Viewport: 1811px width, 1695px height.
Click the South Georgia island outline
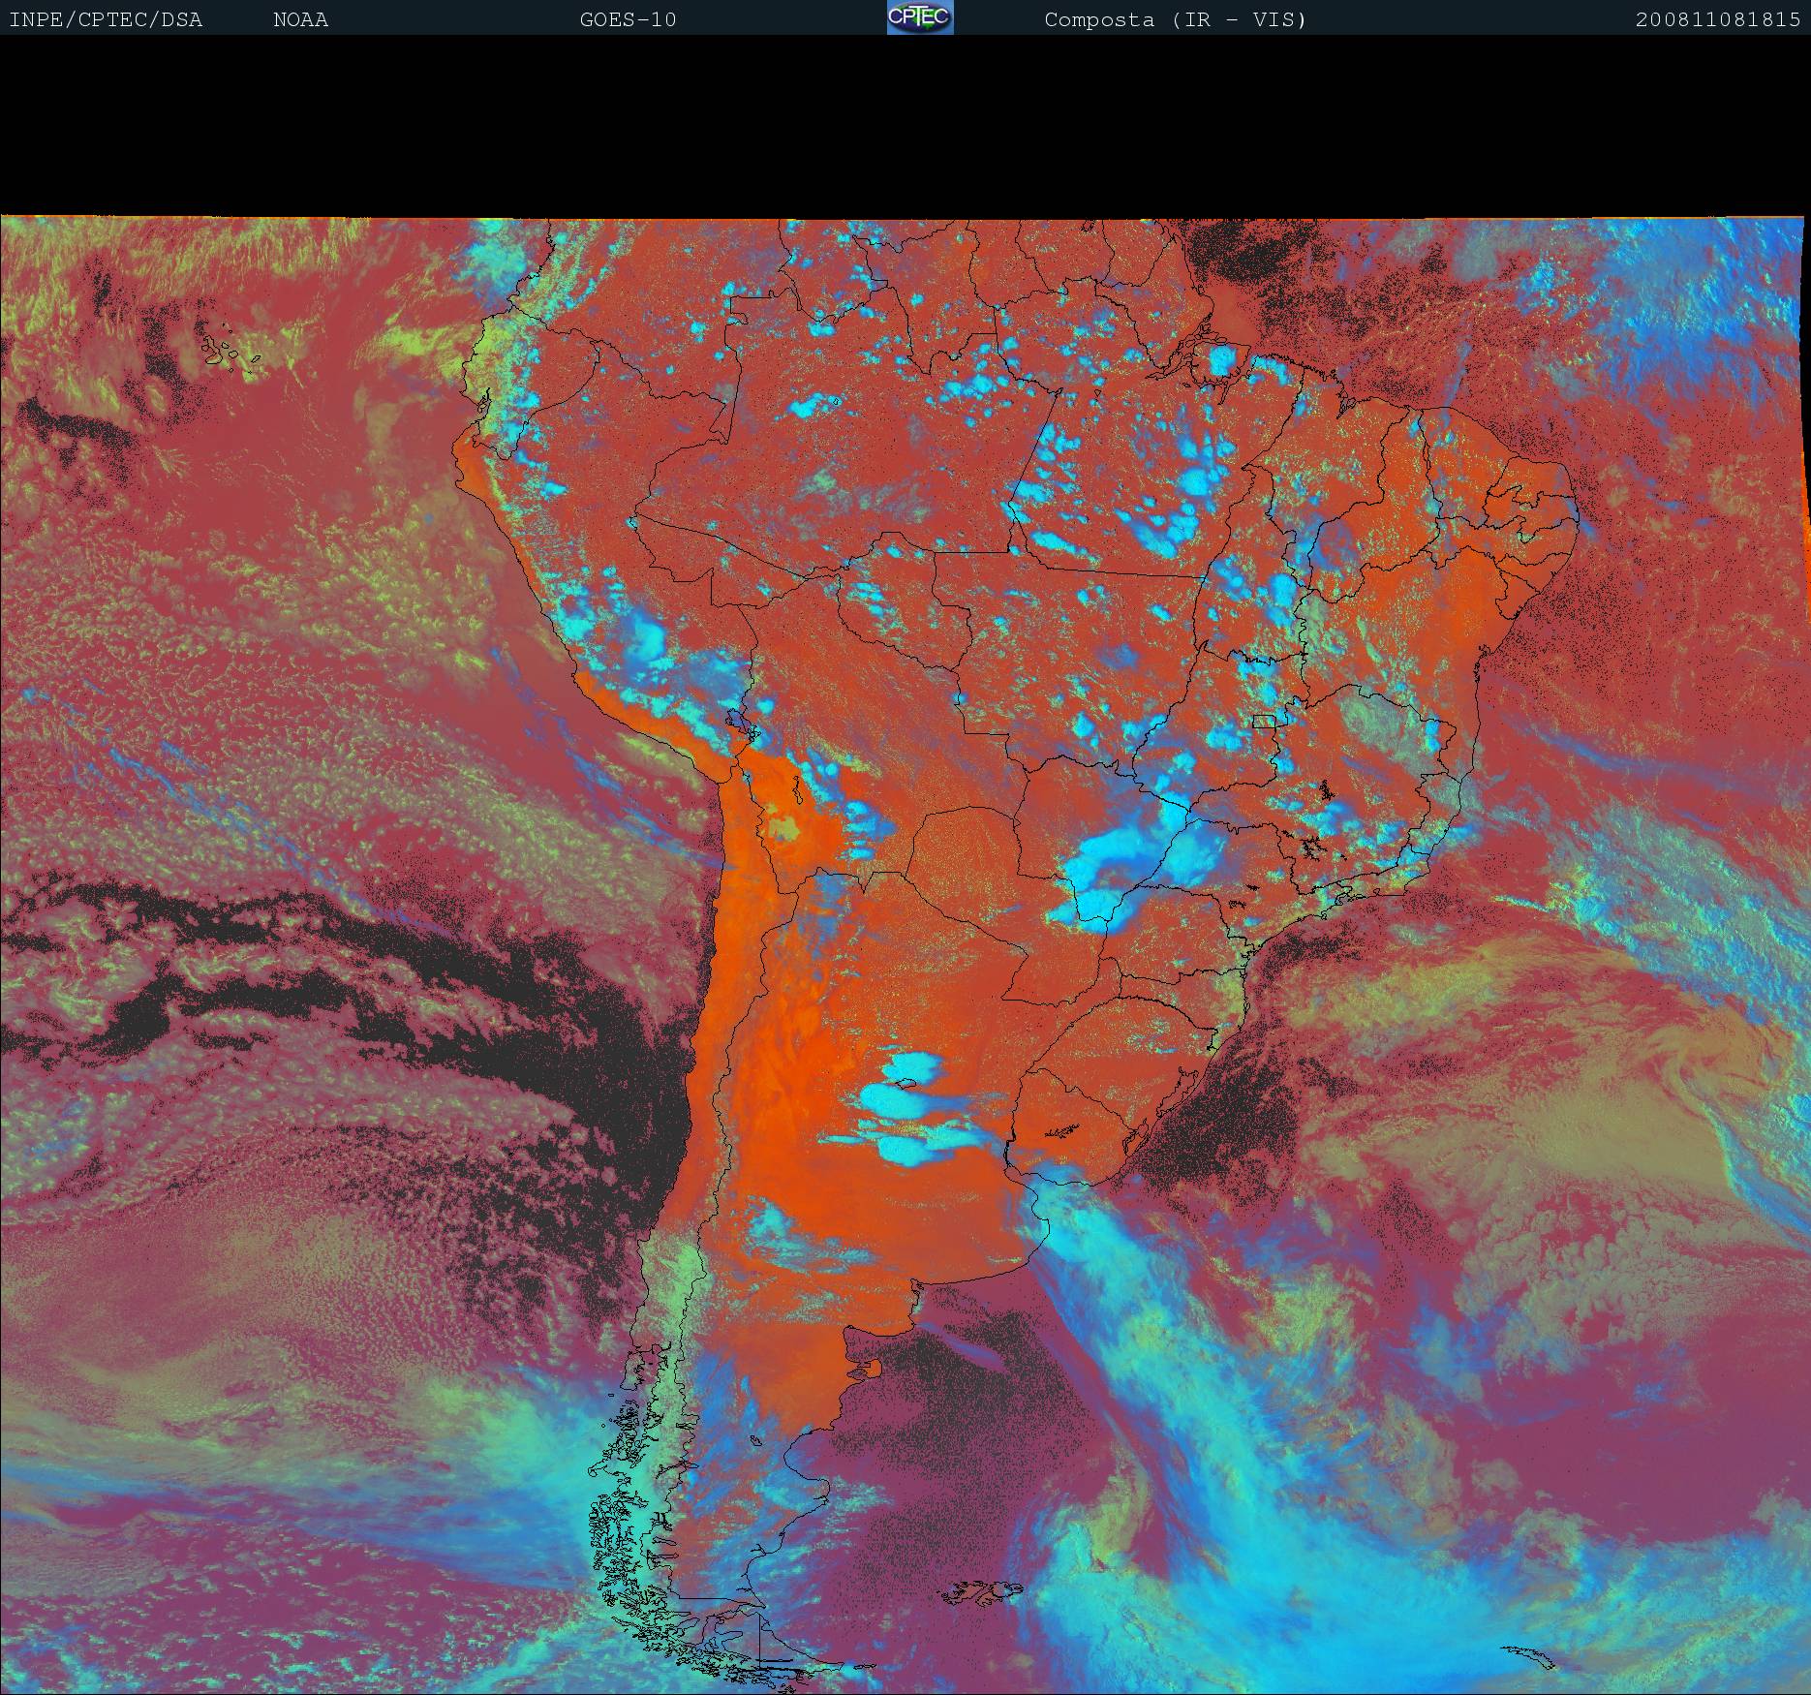click(x=1530, y=1658)
